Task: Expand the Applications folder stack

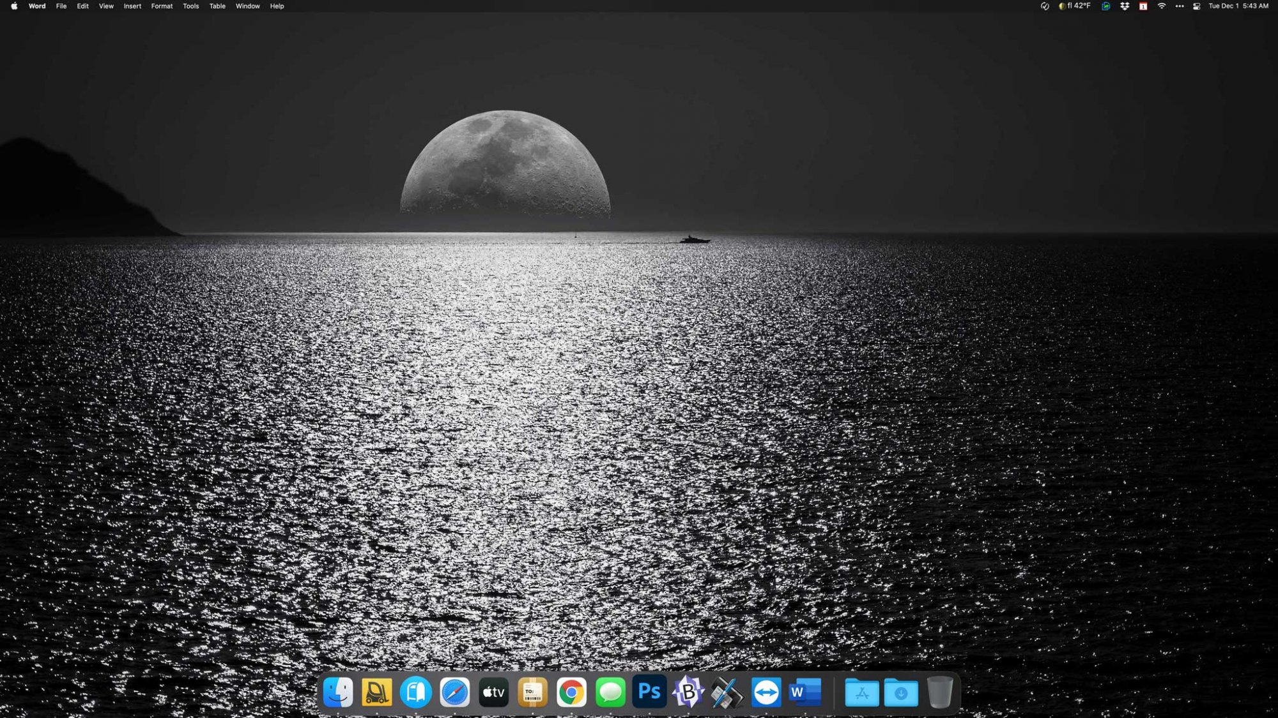Action: coord(861,692)
